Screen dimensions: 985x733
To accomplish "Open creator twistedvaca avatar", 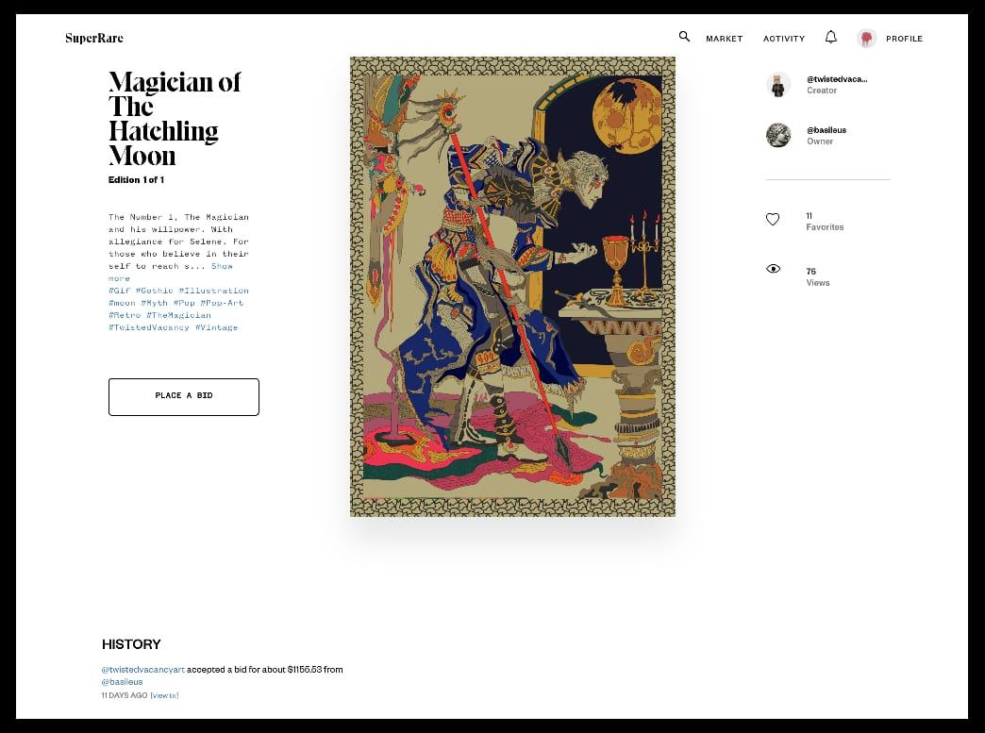I will (778, 85).
